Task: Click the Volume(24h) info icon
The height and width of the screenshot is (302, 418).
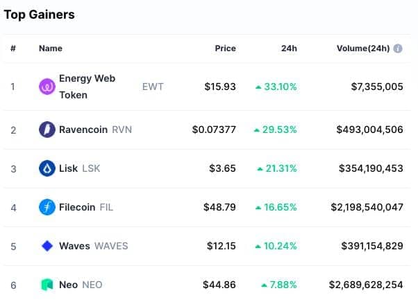Action: [398, 48]
